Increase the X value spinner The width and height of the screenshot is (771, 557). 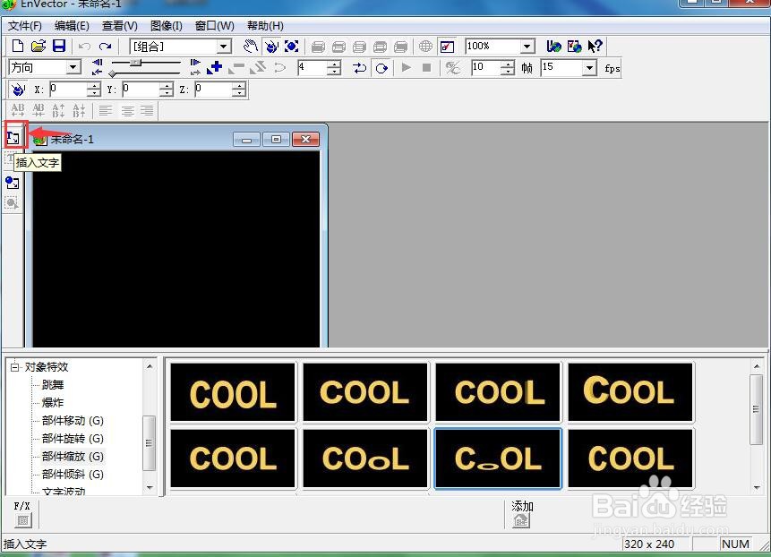93,86
